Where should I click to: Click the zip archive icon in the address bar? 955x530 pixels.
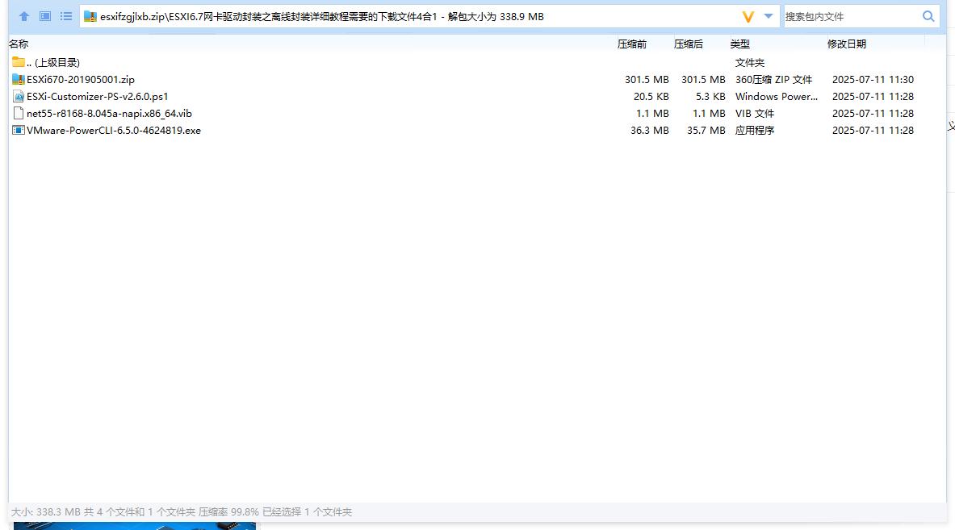(x=91, y=15)
